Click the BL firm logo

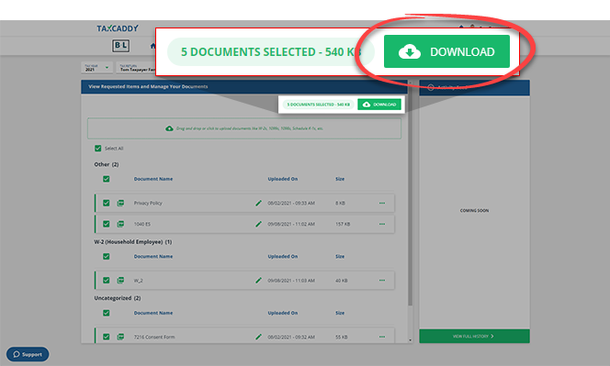click(120, 46)
